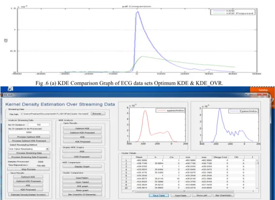This screenshot has height=200, width=275.
Task: Click MSE button in Display MSE Graphs
Action: click(82, 152)
